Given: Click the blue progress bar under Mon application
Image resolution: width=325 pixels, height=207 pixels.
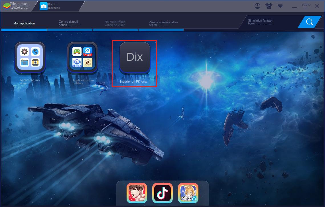Looking at the screenshot, I should coord(24,30).
